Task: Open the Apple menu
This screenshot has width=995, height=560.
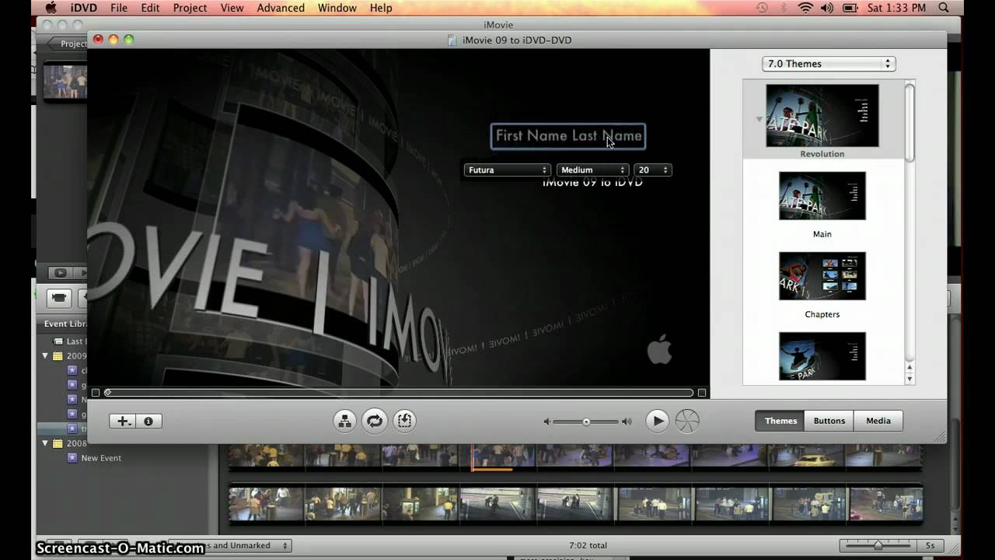Action: [x=51, y=8]
